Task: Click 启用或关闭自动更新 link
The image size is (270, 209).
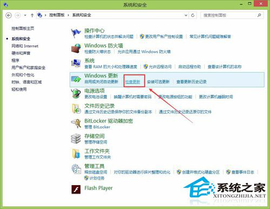Action: [102, 82]
